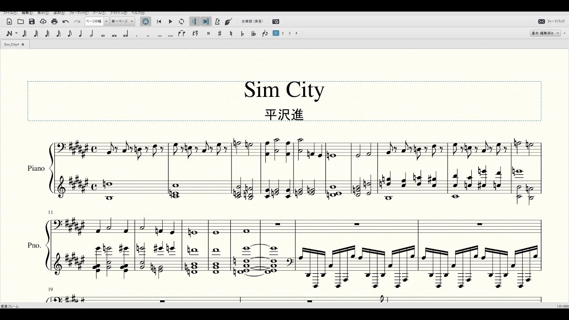Image resolution: width=569 pixels, height=320 pixels.
Task: Take a snapshot with the image capture camera icon
Action: pos(276,21)
